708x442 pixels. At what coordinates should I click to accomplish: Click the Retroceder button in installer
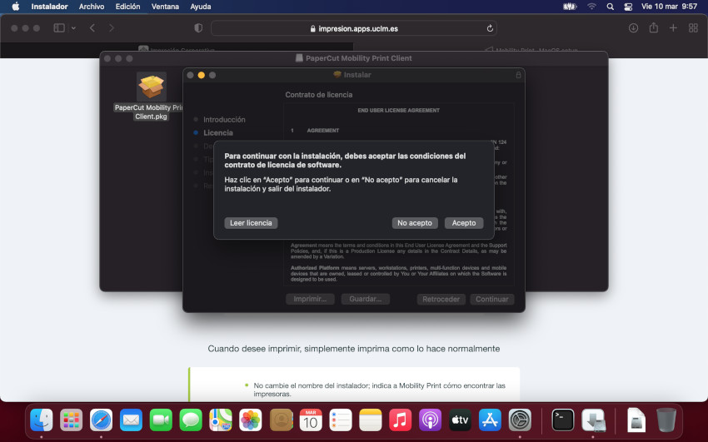tap(441, 299)
